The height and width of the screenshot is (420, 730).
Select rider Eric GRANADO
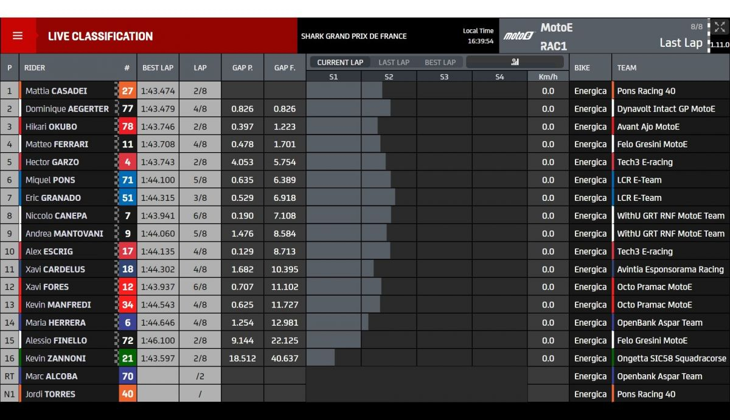click(x=53, y=198)
